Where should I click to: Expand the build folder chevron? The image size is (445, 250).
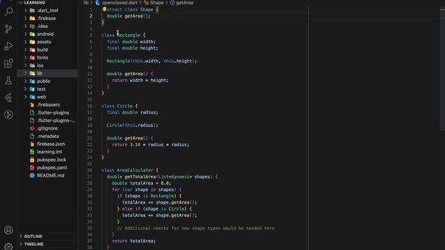point(25,49)
